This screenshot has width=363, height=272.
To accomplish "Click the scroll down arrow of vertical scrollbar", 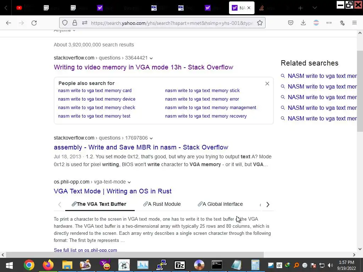I will tap(360, 249).
